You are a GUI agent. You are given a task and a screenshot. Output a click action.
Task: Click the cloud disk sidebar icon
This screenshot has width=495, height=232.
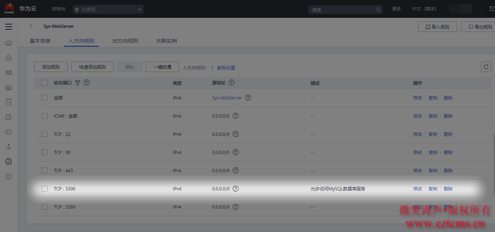[x=9, y=88]
